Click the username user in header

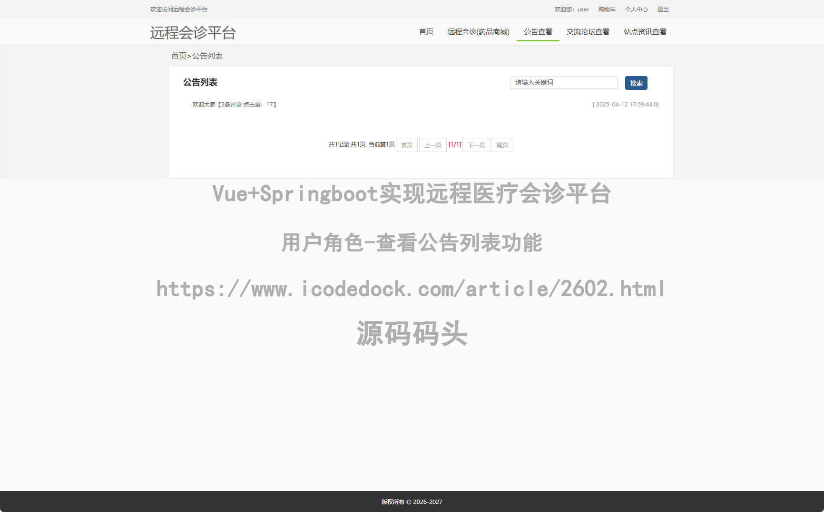(x=583, y=9)
